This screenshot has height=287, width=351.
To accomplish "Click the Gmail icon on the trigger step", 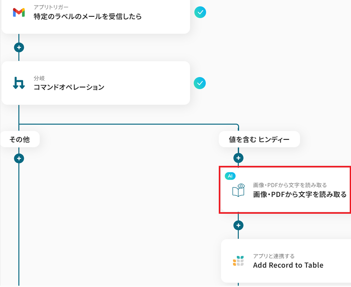I will coord(19,12).
